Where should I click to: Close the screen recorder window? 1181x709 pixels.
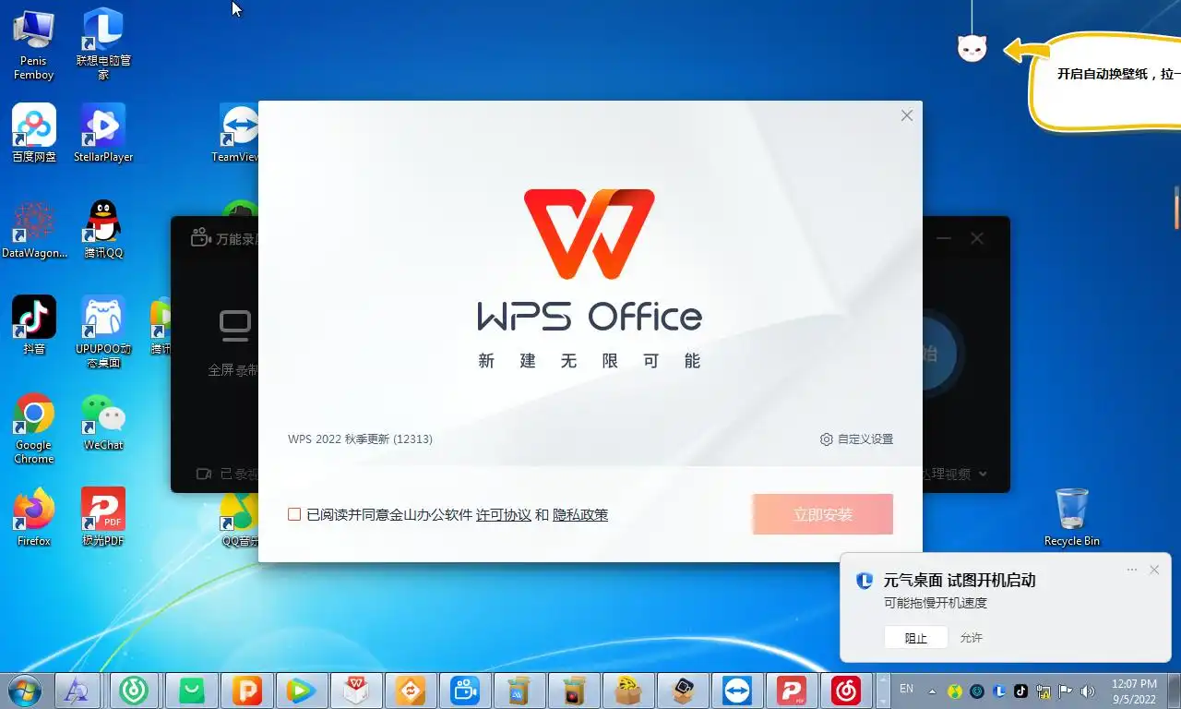[977, 238]
